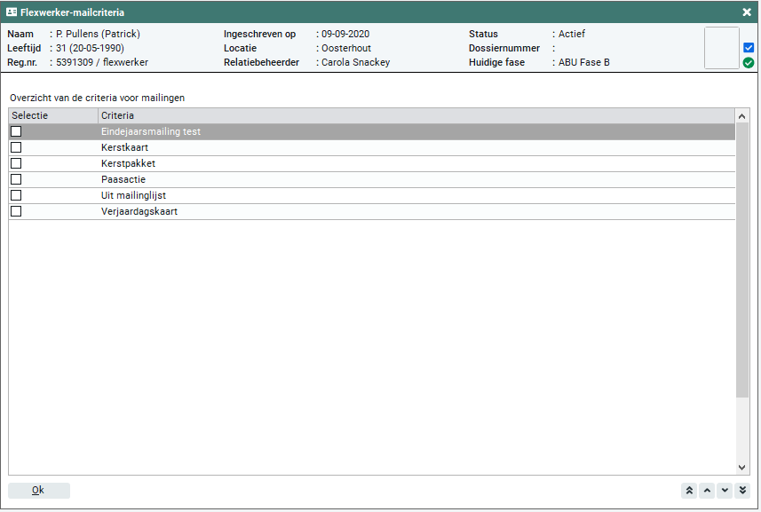Close the Flexwerker-mailcriteria window
This screenshot has width=761, height=512.
click(747, 12)
